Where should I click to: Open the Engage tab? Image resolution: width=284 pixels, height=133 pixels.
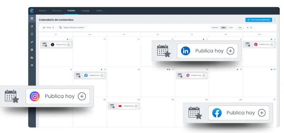tap(86, 11)
